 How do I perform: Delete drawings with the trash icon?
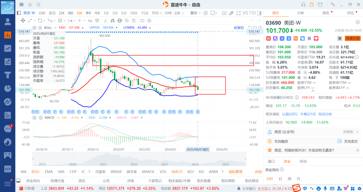coord(133,20)
